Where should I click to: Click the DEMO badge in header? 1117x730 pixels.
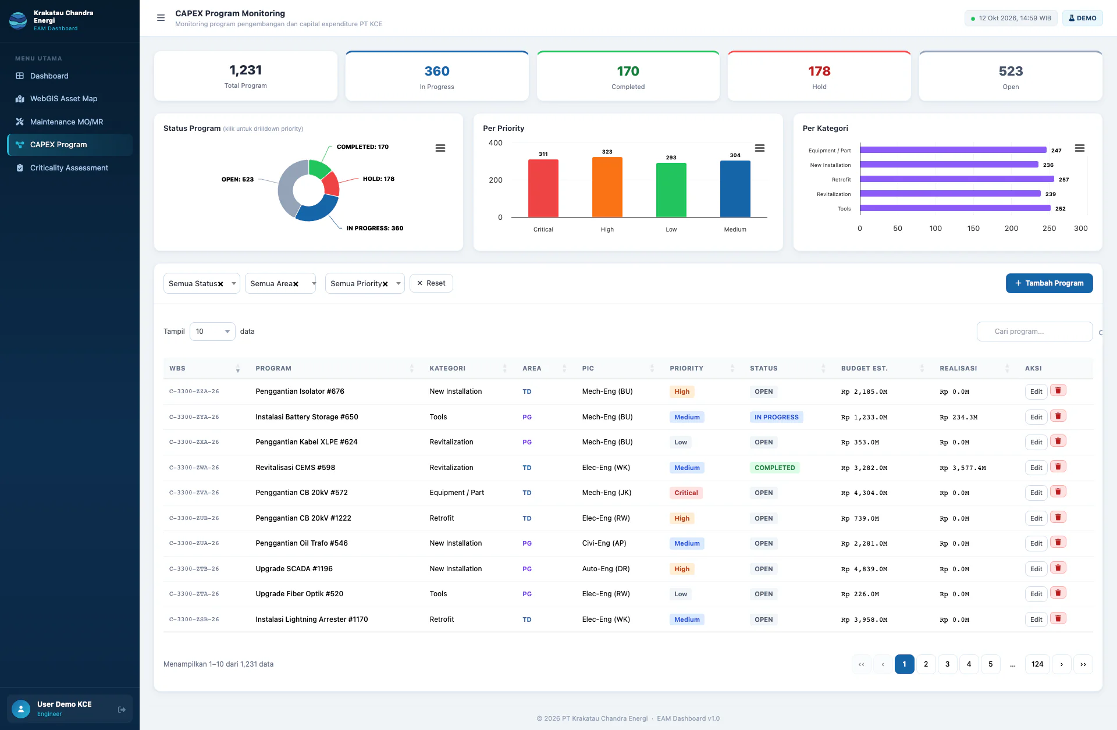pyautogui.click(x=1082, y=18)
